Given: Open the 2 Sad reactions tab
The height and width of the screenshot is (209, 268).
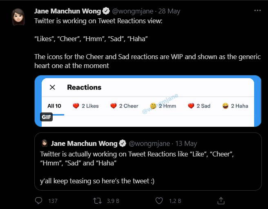Looking at the screenshot, I should point(199,106).
